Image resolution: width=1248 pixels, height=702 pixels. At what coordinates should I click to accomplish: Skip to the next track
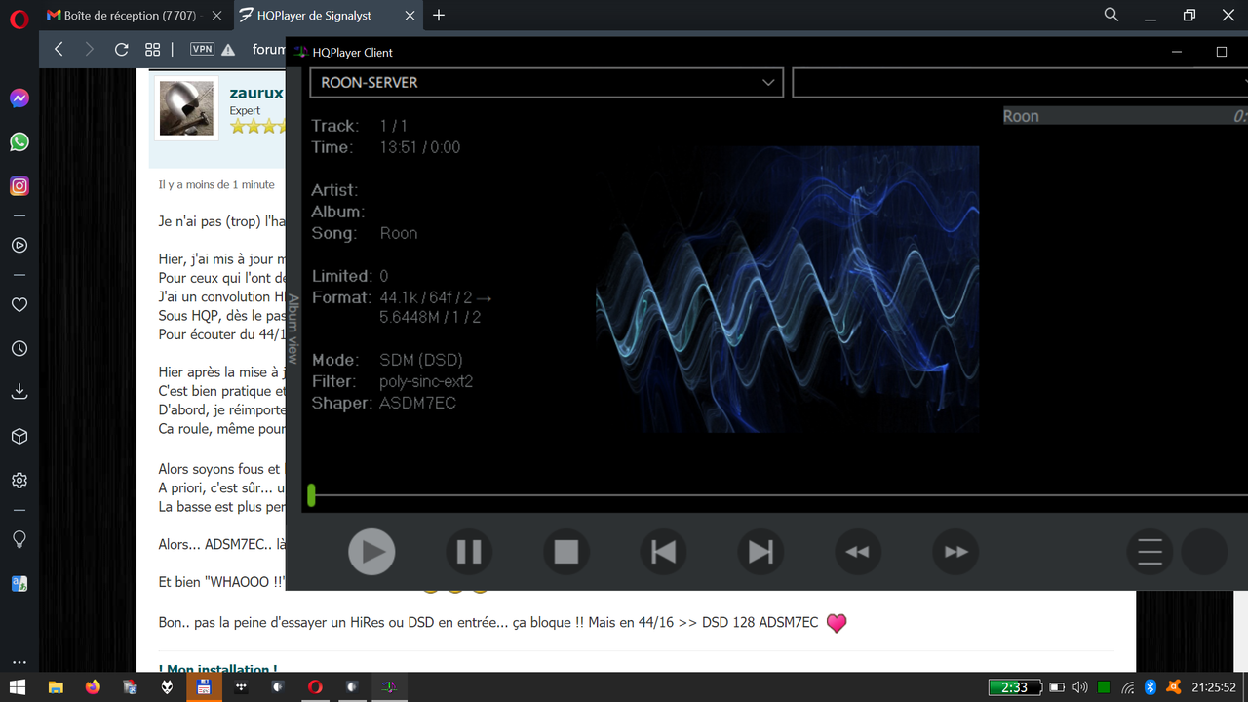[x=761, y=552]
